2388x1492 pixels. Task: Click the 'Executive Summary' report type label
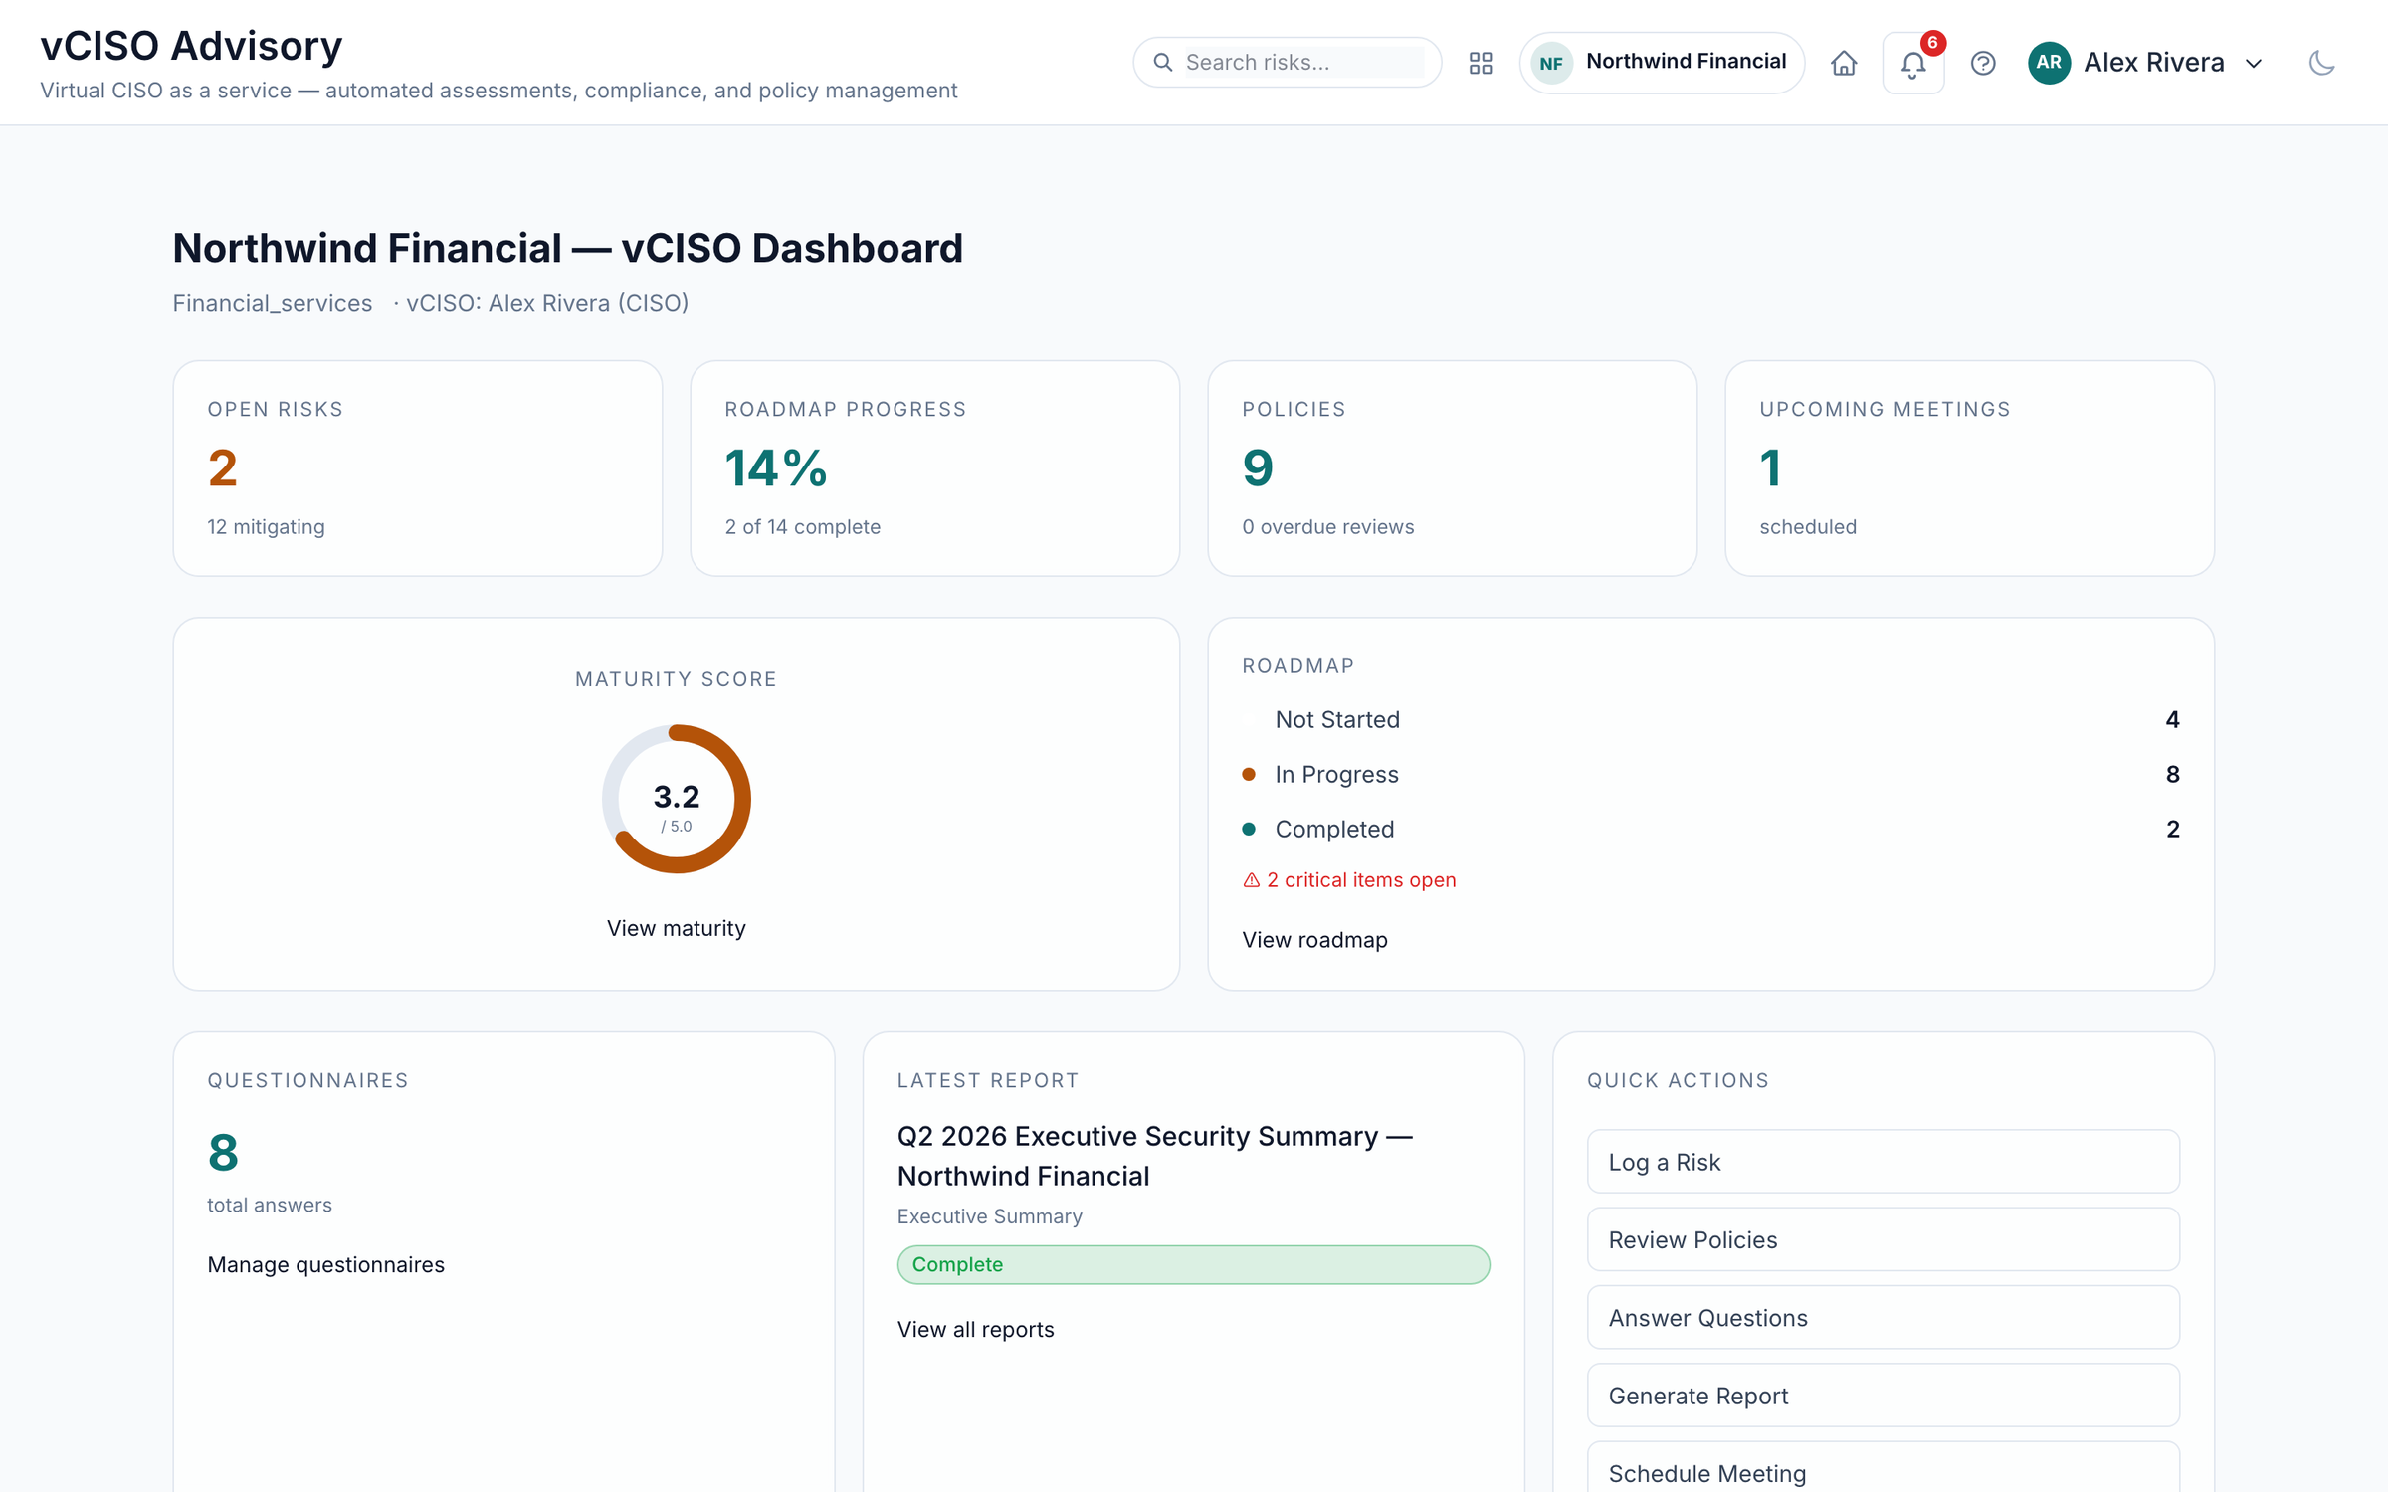point(989,1216)
